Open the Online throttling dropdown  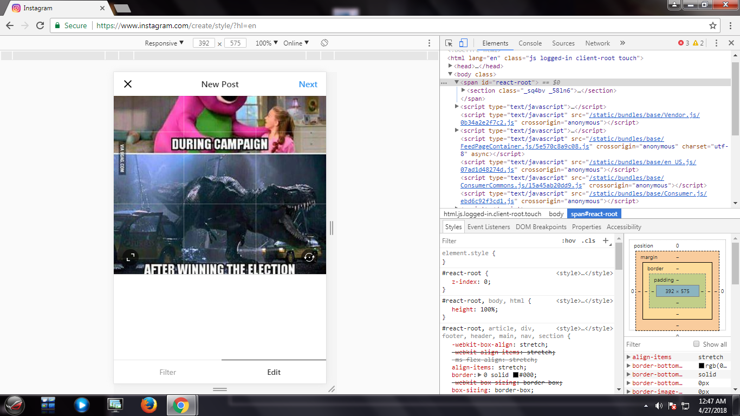pos(296,43)
